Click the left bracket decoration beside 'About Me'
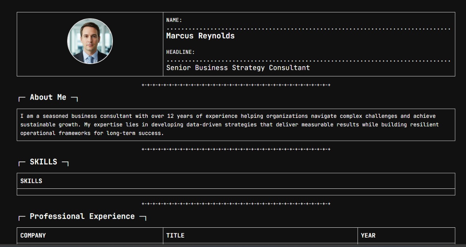This screenshot has width=466, height=247. point(20,97)
